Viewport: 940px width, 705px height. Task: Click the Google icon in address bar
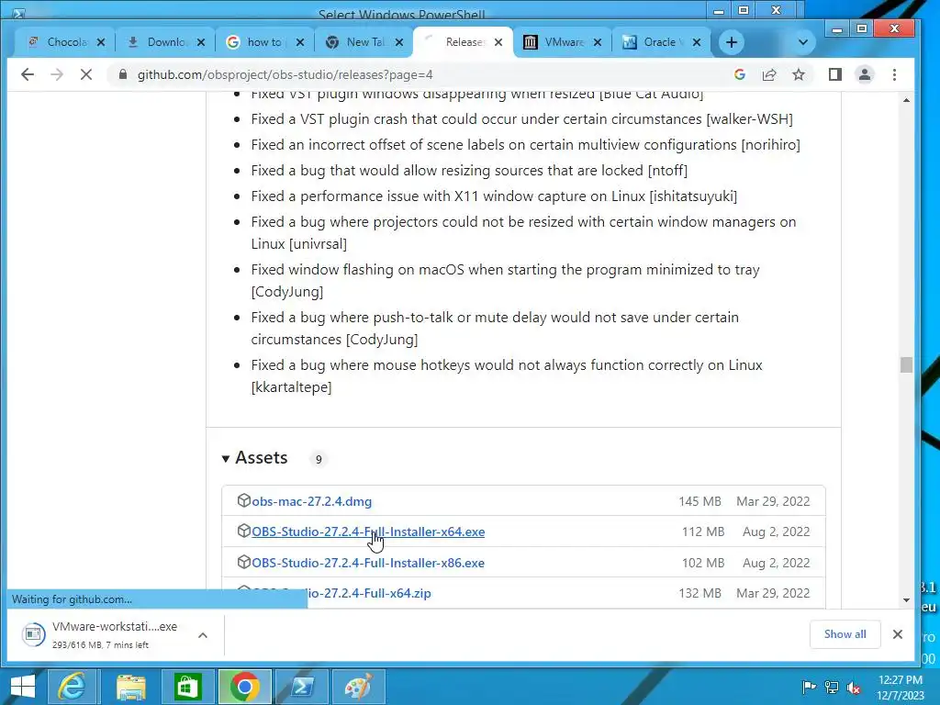click(740, 74)
